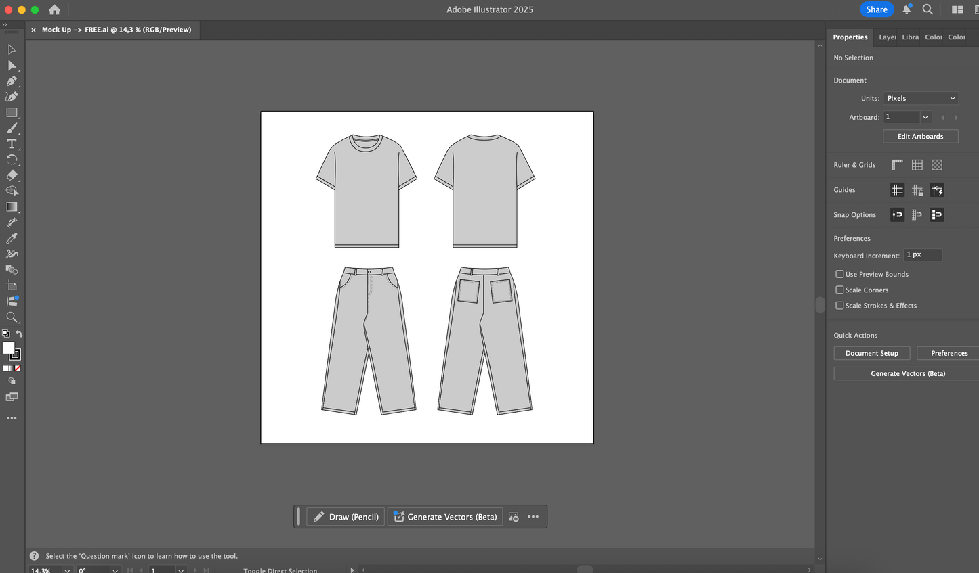Open the Artboard number dropdown
979x573 pixels.
coord(925,116)
